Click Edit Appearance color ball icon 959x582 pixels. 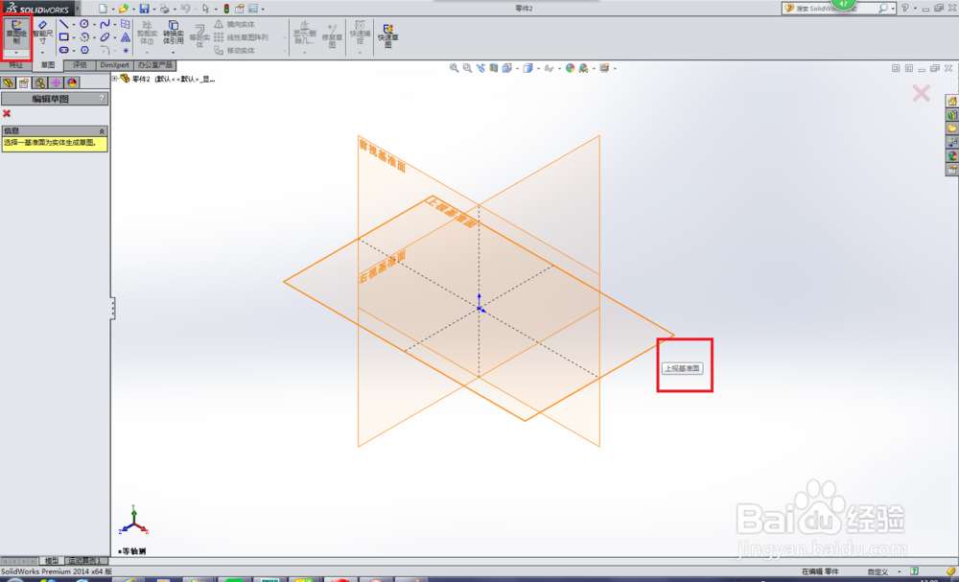pos(570,68)
